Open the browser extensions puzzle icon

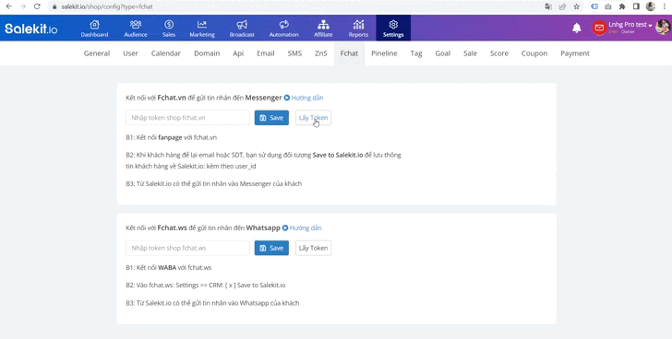[622, 6]
